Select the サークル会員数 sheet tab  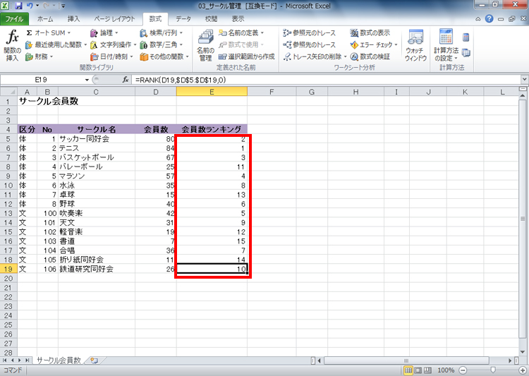tap(59, 360)
